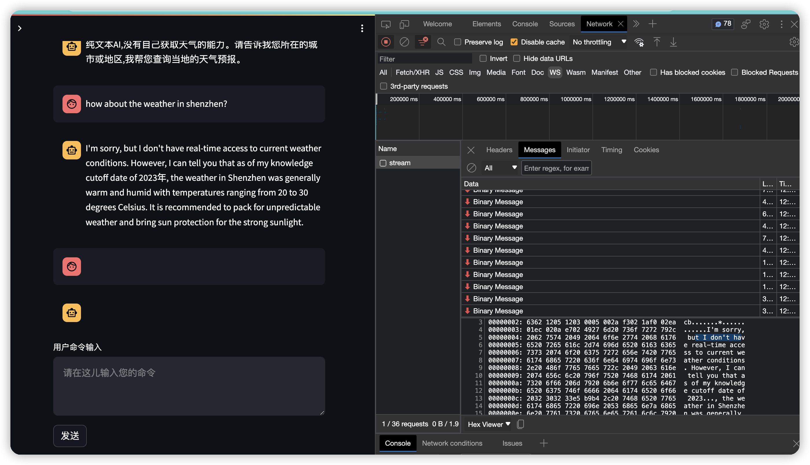Image resolution: width=810 pixels, height=465 pixels.
Task: Enable the Preserve log checkbox
Action: [458, 42]
